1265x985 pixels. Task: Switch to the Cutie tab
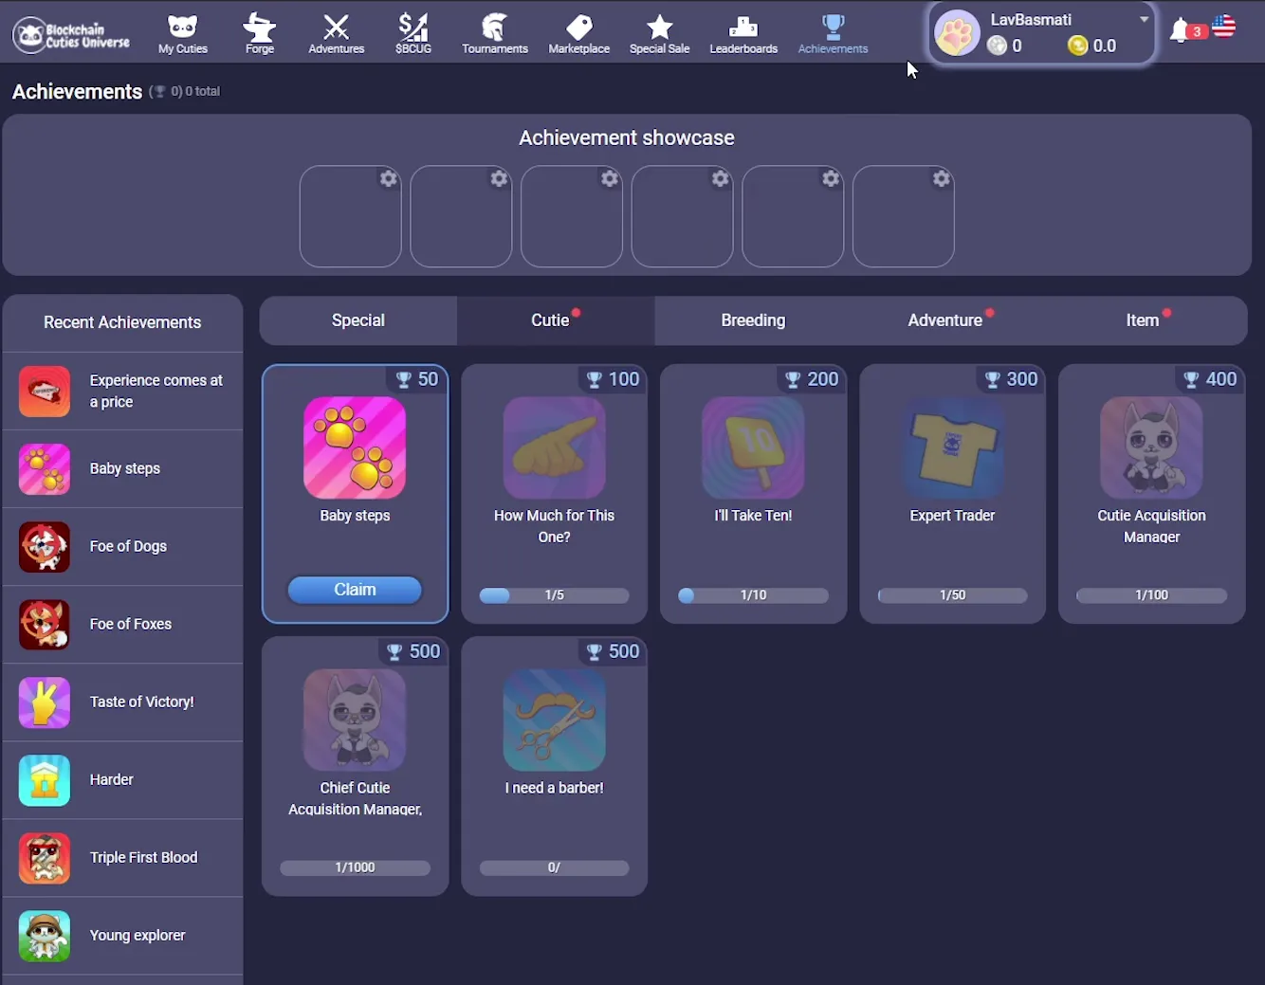(x=556, y=320)
